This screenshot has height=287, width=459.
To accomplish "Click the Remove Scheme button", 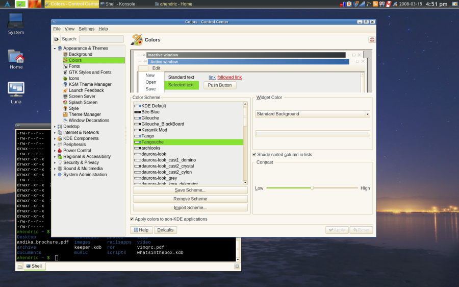I will tap(190, 199).
